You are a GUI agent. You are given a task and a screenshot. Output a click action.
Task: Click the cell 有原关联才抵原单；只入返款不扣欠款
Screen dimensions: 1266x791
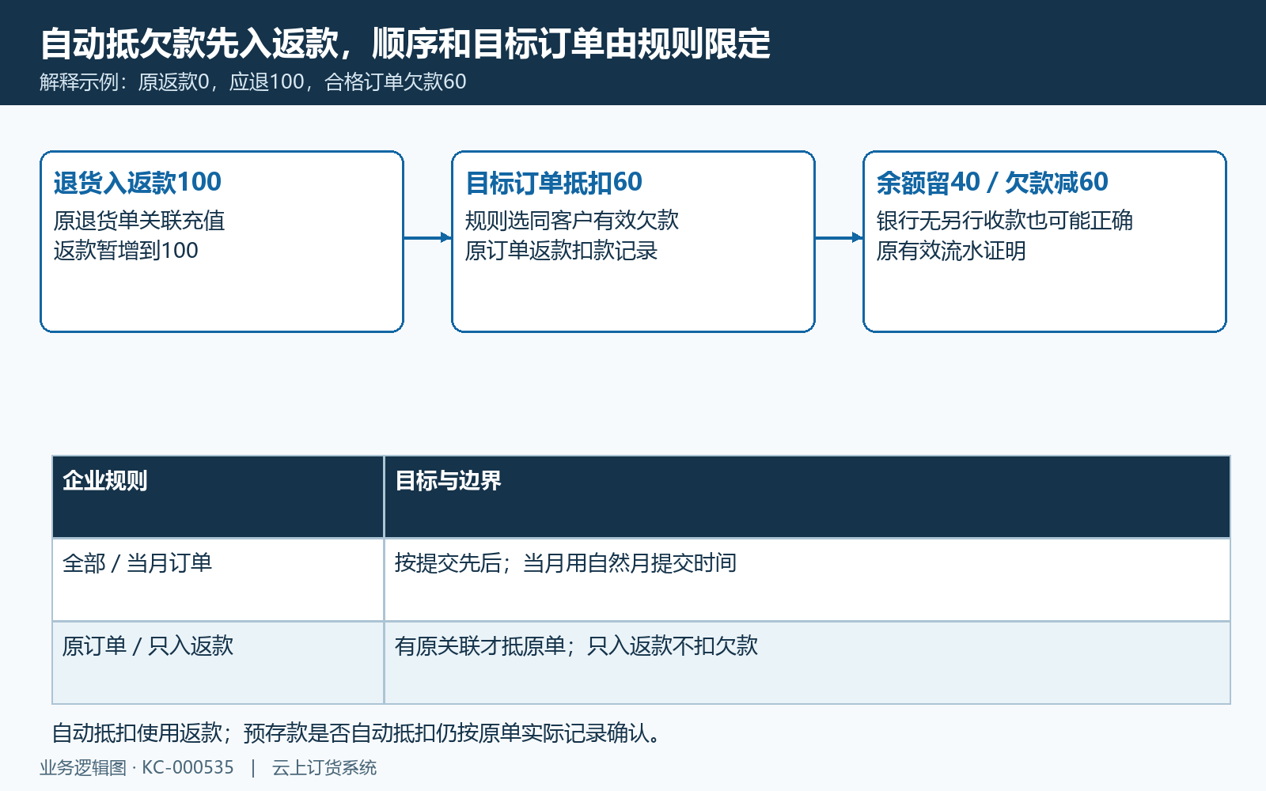pos(807,663)
